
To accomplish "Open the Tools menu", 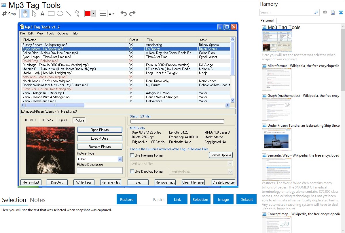I will pyautogui.click(x=50, y=33).
